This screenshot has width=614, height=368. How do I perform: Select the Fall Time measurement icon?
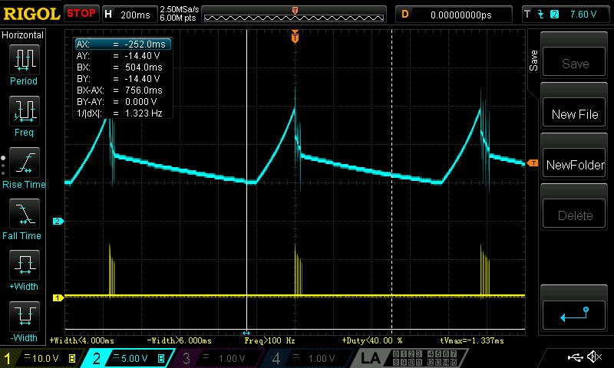pyautogui.click(x=25, y=214)
